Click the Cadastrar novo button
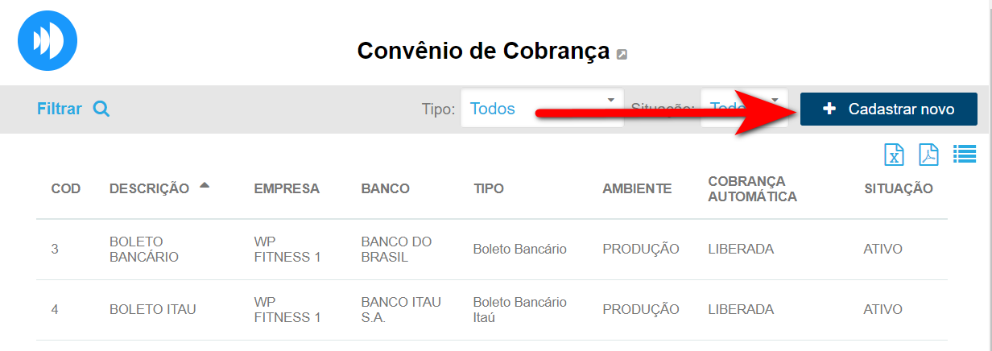Screen dimensions: 992x351 pos(888,109)
